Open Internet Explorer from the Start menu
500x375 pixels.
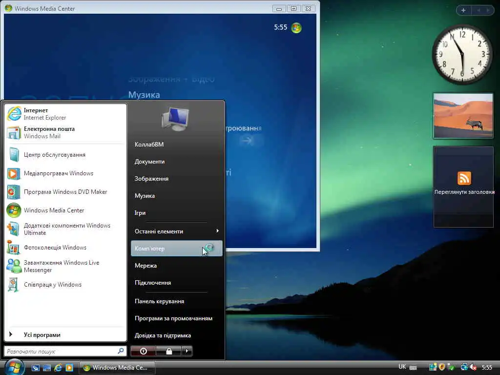65,114
